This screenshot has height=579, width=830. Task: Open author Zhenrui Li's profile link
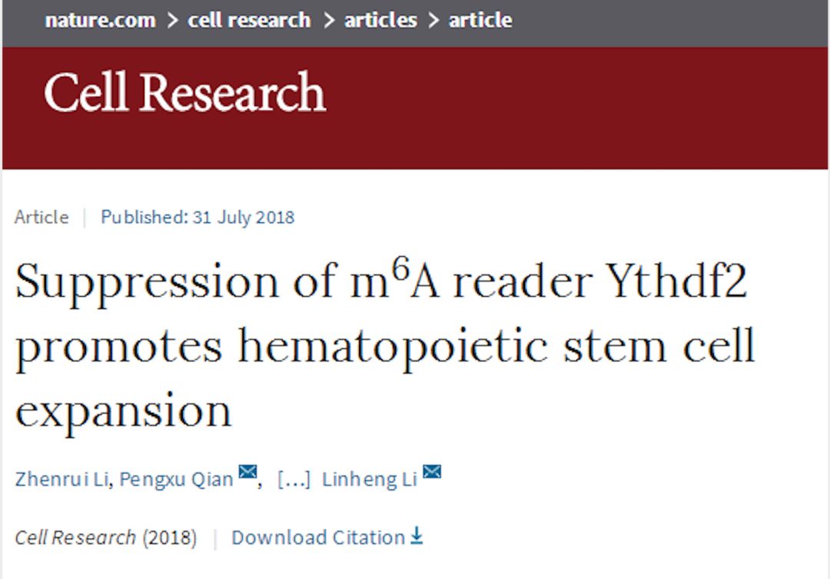(62, 479)
